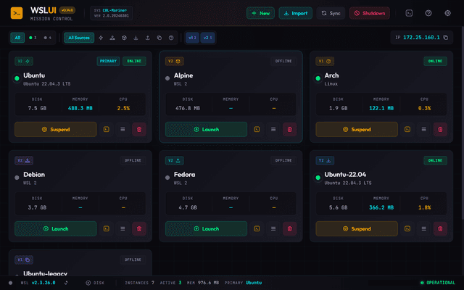
Task: Select the All Sources filter tab
Action: pyautogui.click(x=78, y=37)
